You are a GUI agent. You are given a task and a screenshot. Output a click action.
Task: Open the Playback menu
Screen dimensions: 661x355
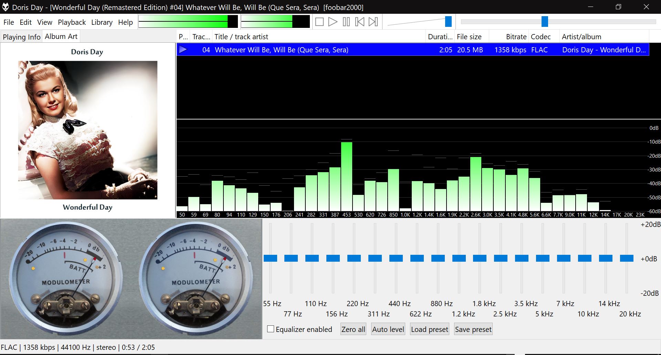(72, 22)
